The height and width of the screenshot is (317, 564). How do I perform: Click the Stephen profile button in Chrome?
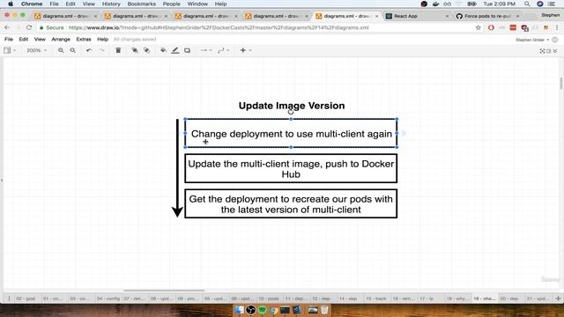[550, 15]
